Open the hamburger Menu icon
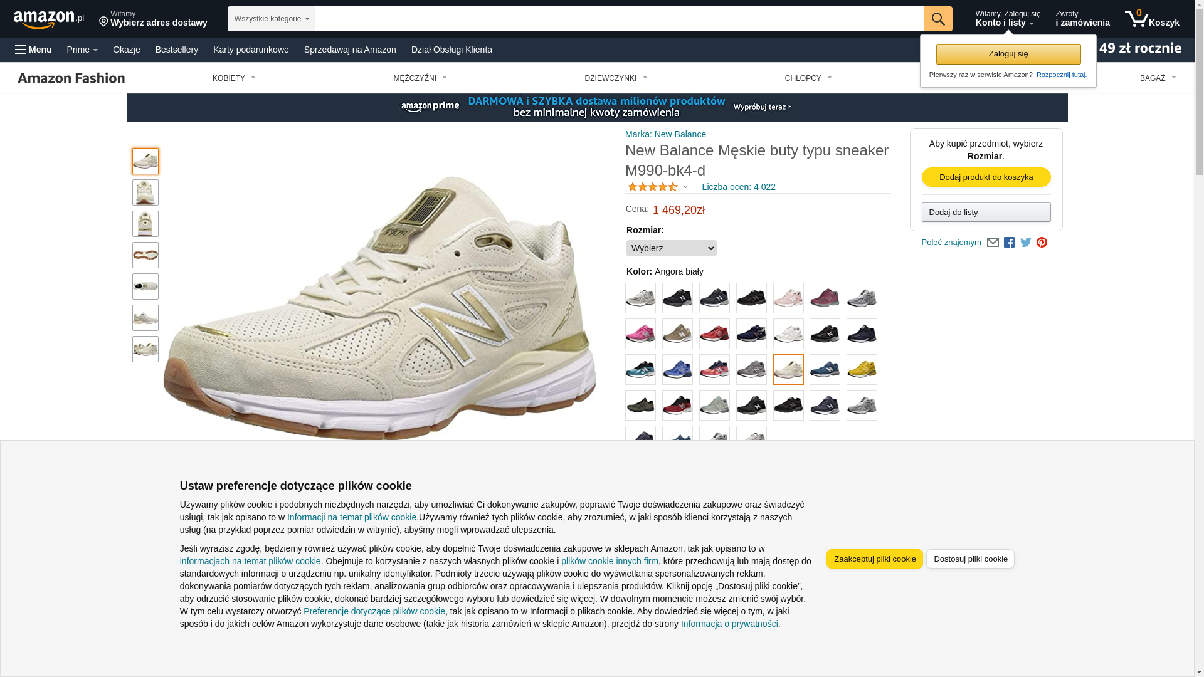This screenshot has width=1204, height=677. [33, 50]
